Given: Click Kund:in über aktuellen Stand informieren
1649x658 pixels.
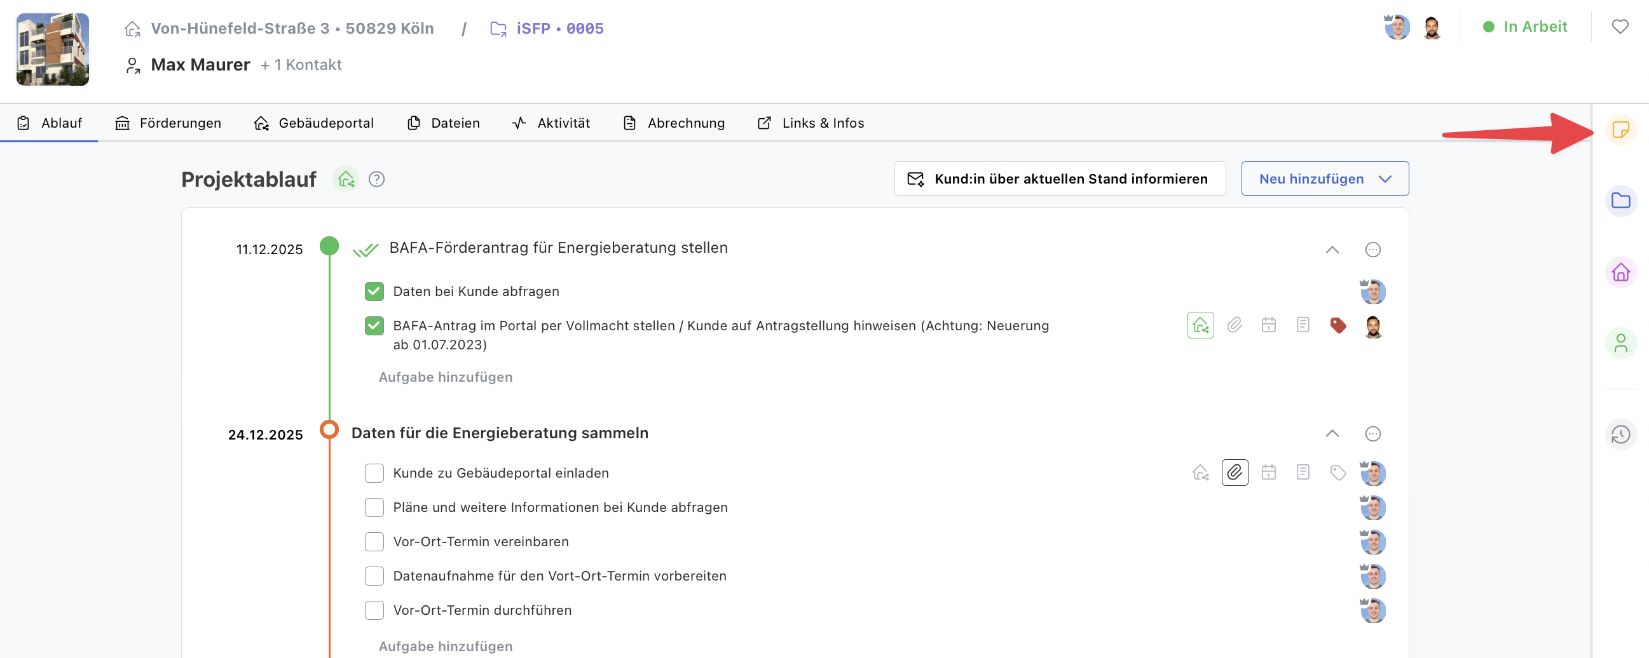Looking at the screenshot, I should (x=1060, y=179).
